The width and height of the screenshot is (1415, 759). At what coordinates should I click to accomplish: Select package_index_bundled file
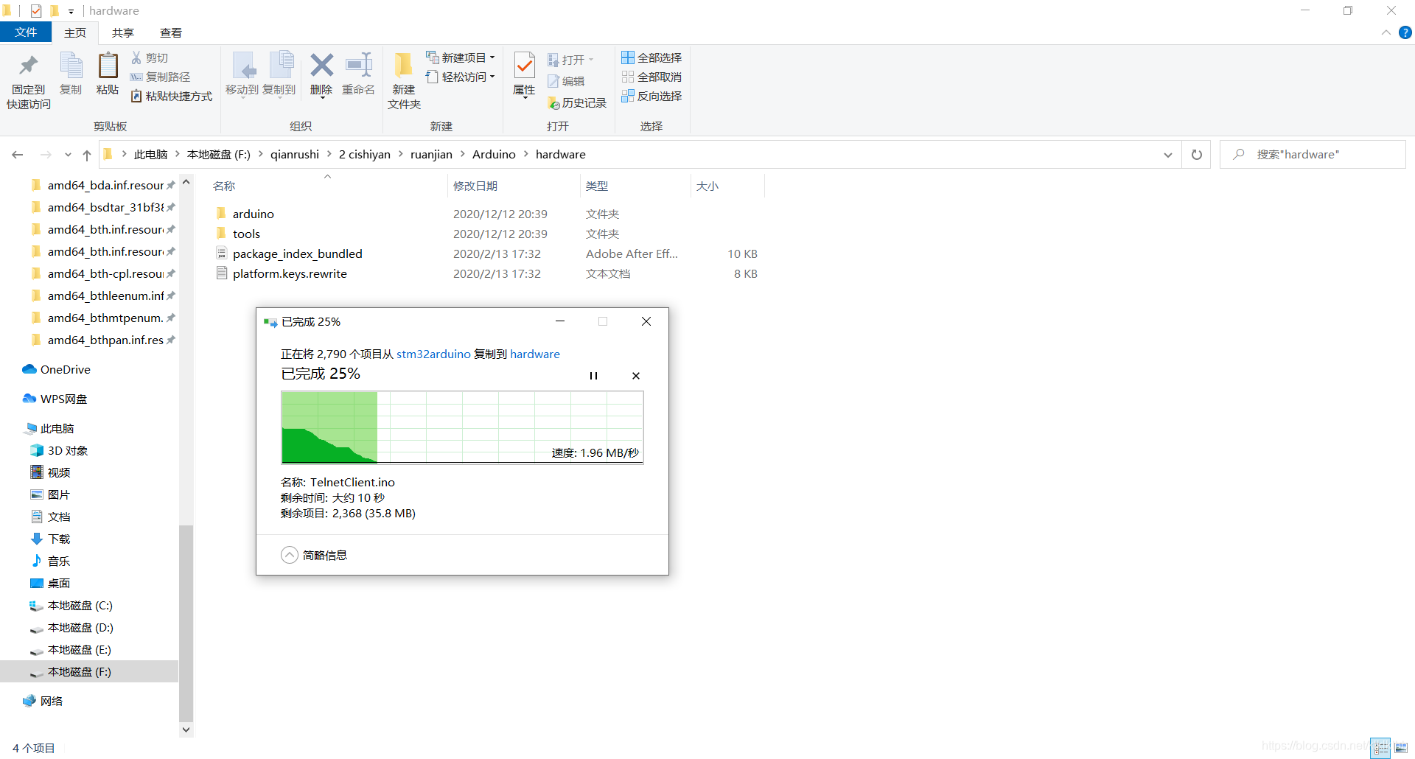coord(298,253)
